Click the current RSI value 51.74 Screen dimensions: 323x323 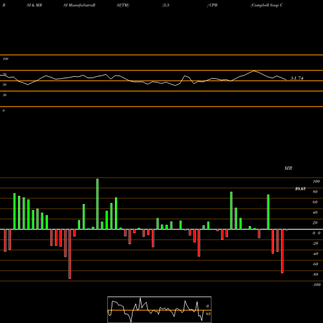[x=297, y=78]
